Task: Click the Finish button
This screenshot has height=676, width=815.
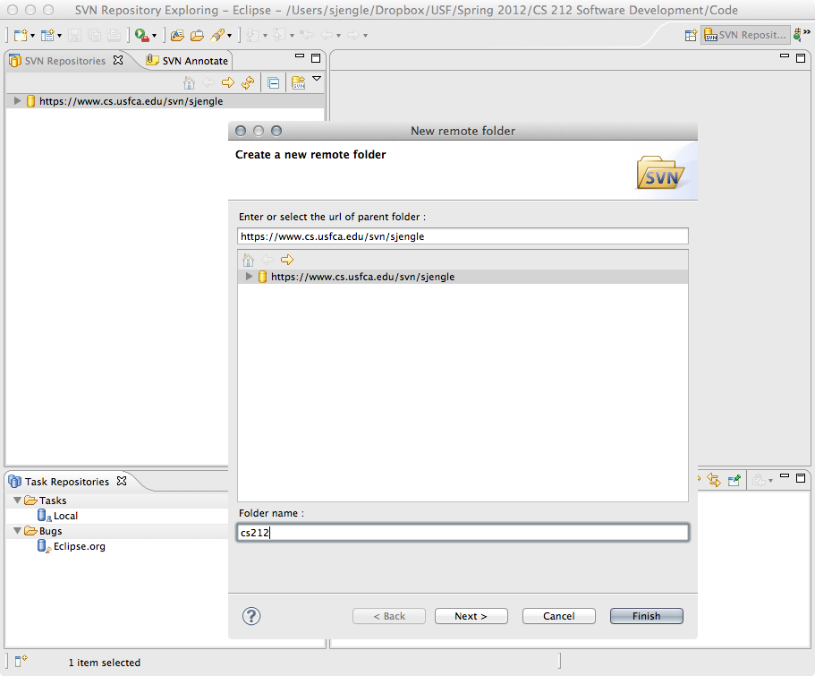Action: 646,616
